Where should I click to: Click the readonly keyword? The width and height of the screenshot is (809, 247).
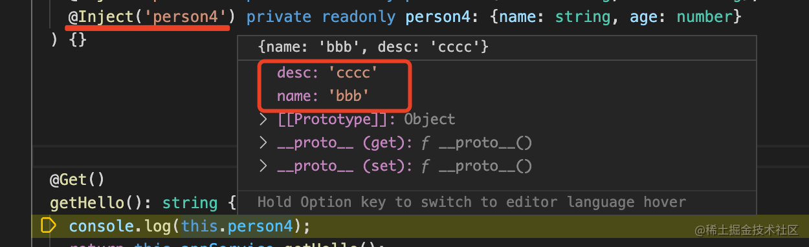tap(359, 16)
